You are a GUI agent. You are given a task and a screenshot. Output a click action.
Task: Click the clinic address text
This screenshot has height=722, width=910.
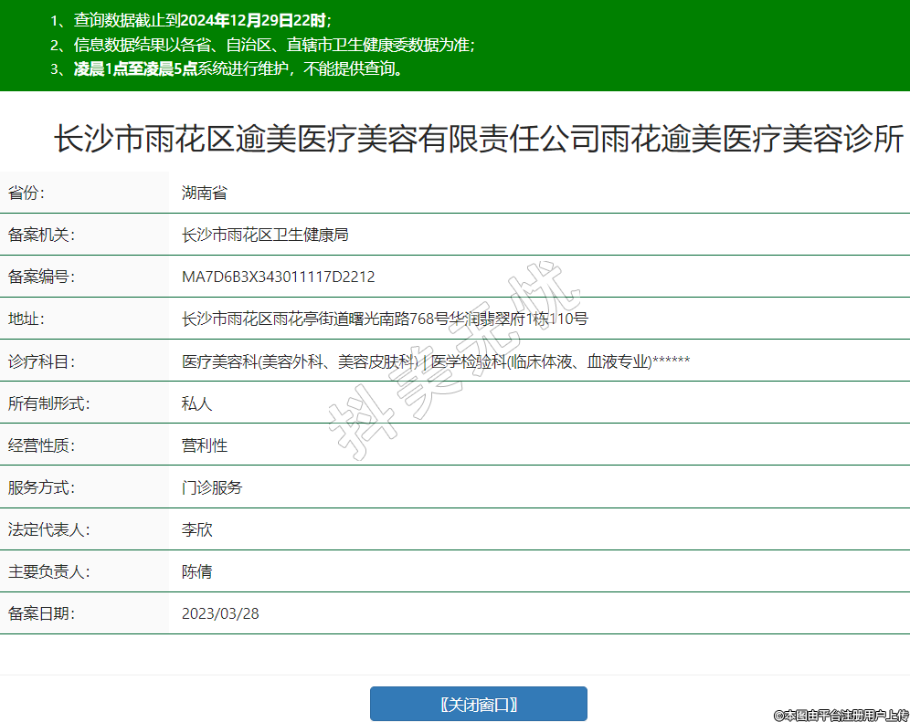[385, 319]
